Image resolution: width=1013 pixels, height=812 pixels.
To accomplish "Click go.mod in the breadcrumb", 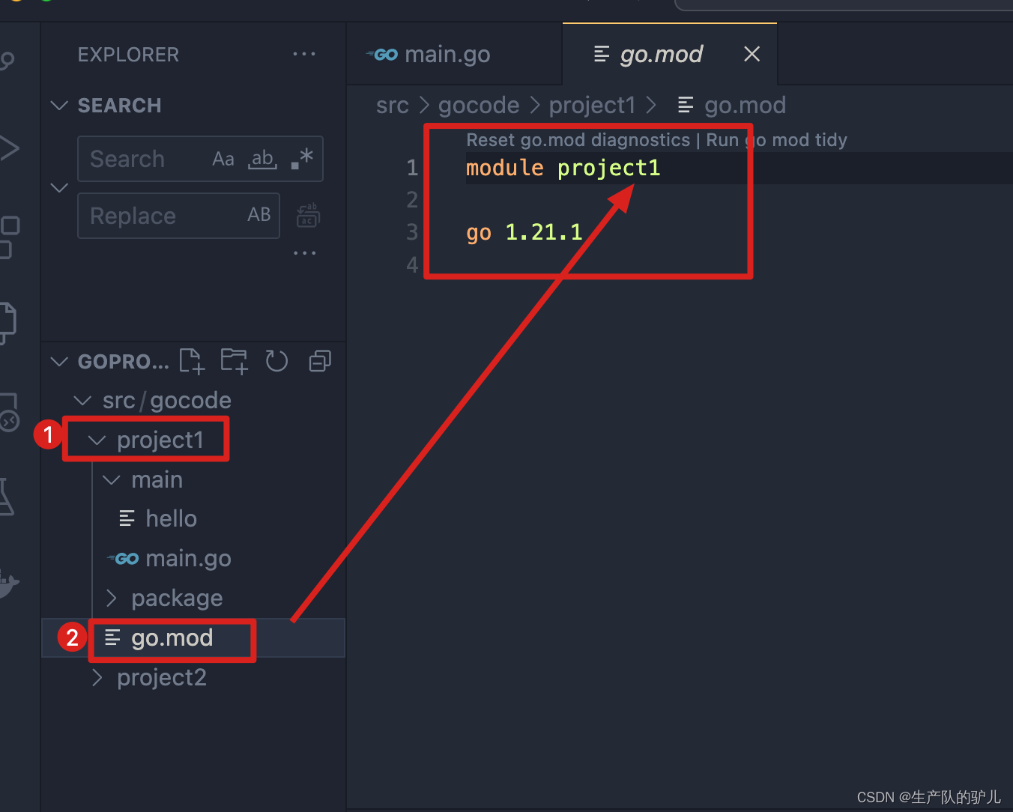I will 732,106.
